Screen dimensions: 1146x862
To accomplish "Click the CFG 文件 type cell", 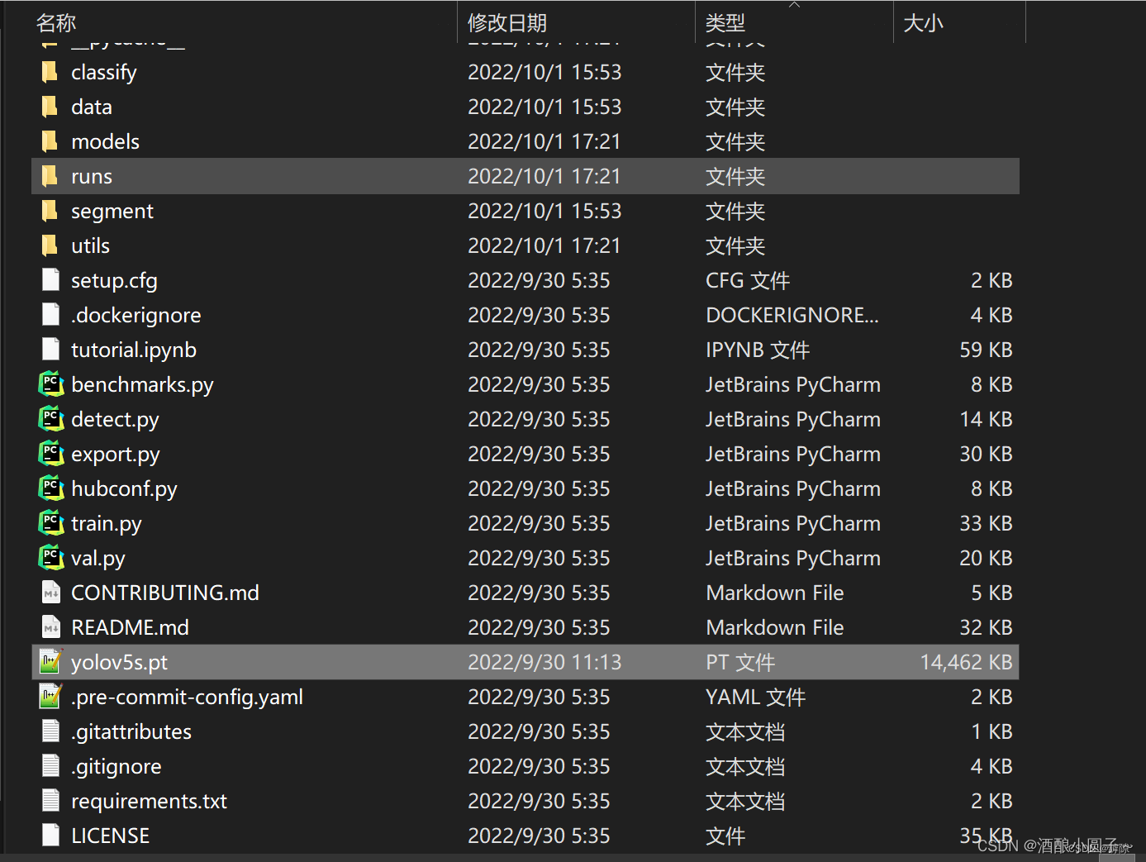I will tap(748, 280).
